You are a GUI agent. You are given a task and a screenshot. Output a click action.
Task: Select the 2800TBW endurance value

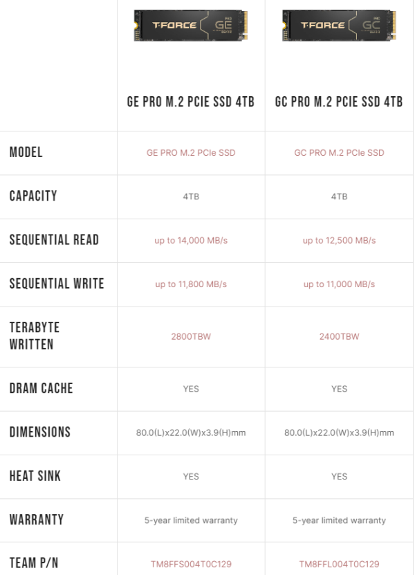coord(191,337)
